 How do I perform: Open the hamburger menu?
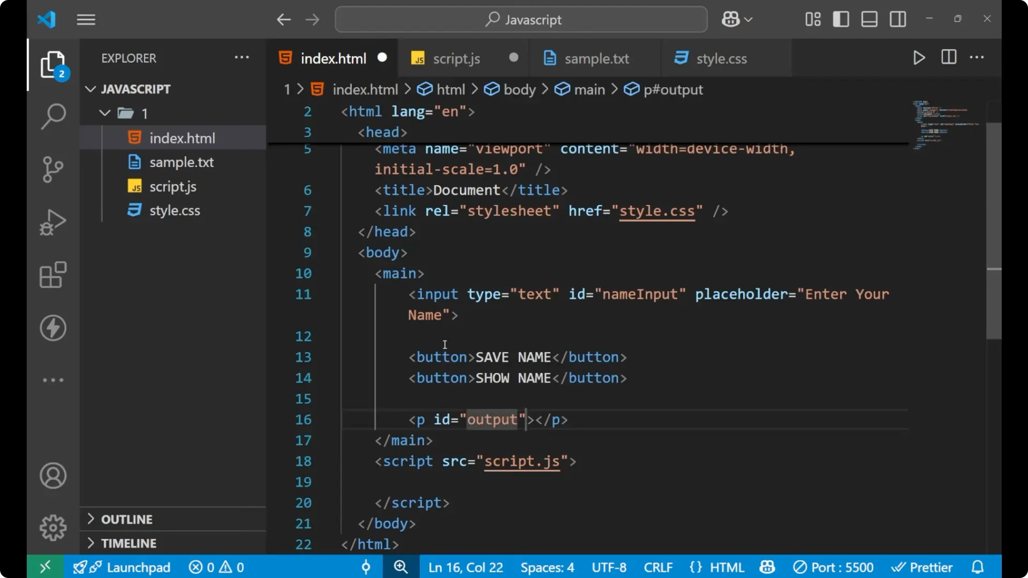coord(86,19)
